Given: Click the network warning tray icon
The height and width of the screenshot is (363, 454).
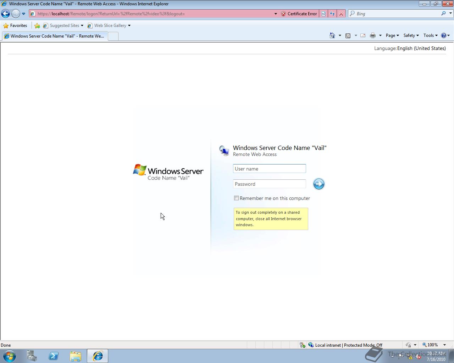Looking at the screenshot, I should [409, 357].
